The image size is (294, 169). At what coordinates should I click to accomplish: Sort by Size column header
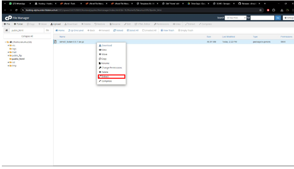[209, 37]
